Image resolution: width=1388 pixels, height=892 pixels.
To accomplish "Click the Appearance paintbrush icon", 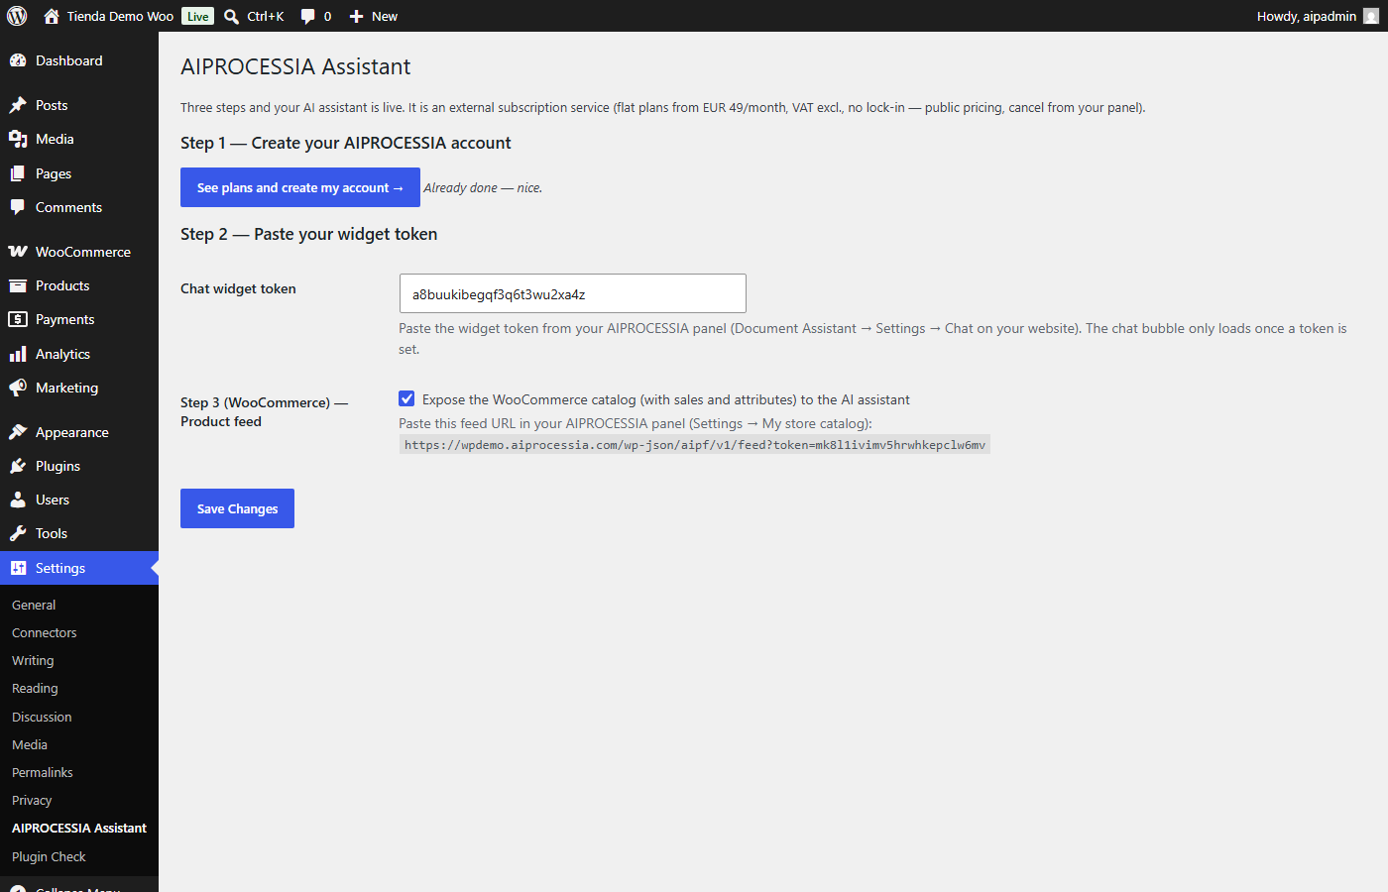I will 18,432.
